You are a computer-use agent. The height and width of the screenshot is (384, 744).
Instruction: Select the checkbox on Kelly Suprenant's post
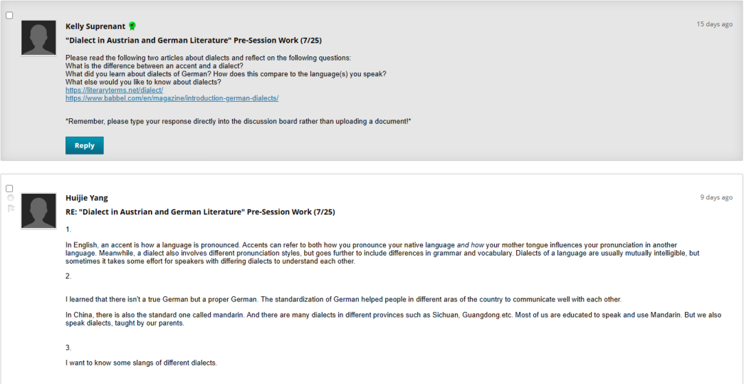tap(9, 15)
